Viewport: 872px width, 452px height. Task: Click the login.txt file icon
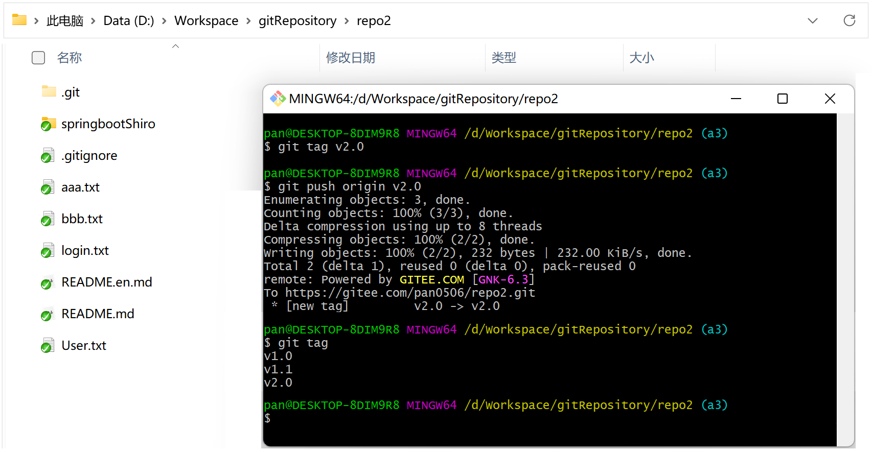coord(48,251)
